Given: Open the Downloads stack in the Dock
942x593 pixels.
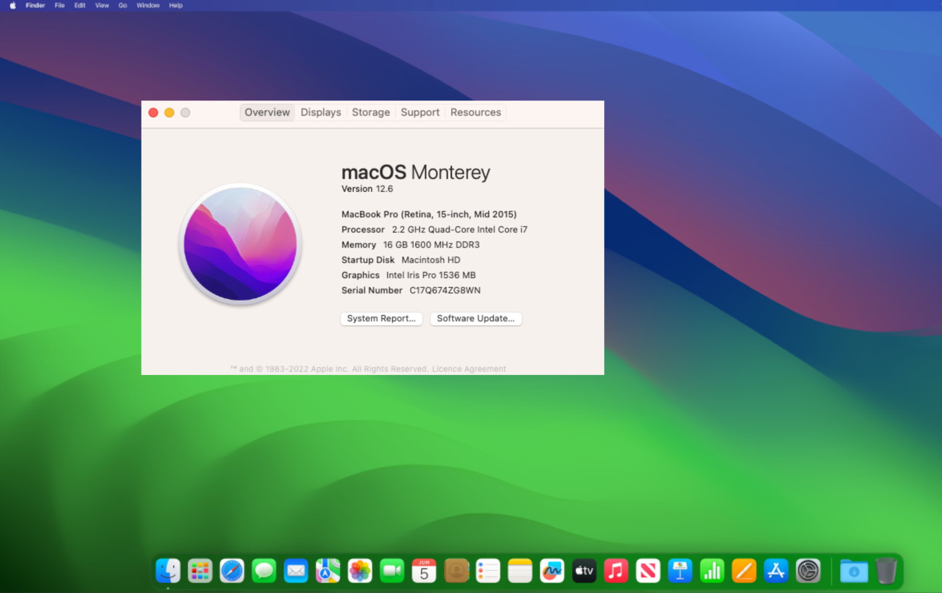Looking at the screenshot, I should click(853, 570).
